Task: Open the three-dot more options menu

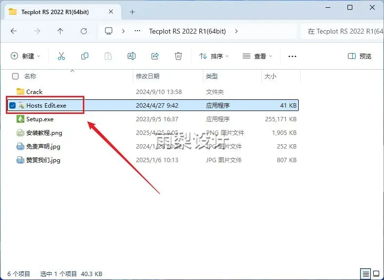Action: [x=292, y=56]
